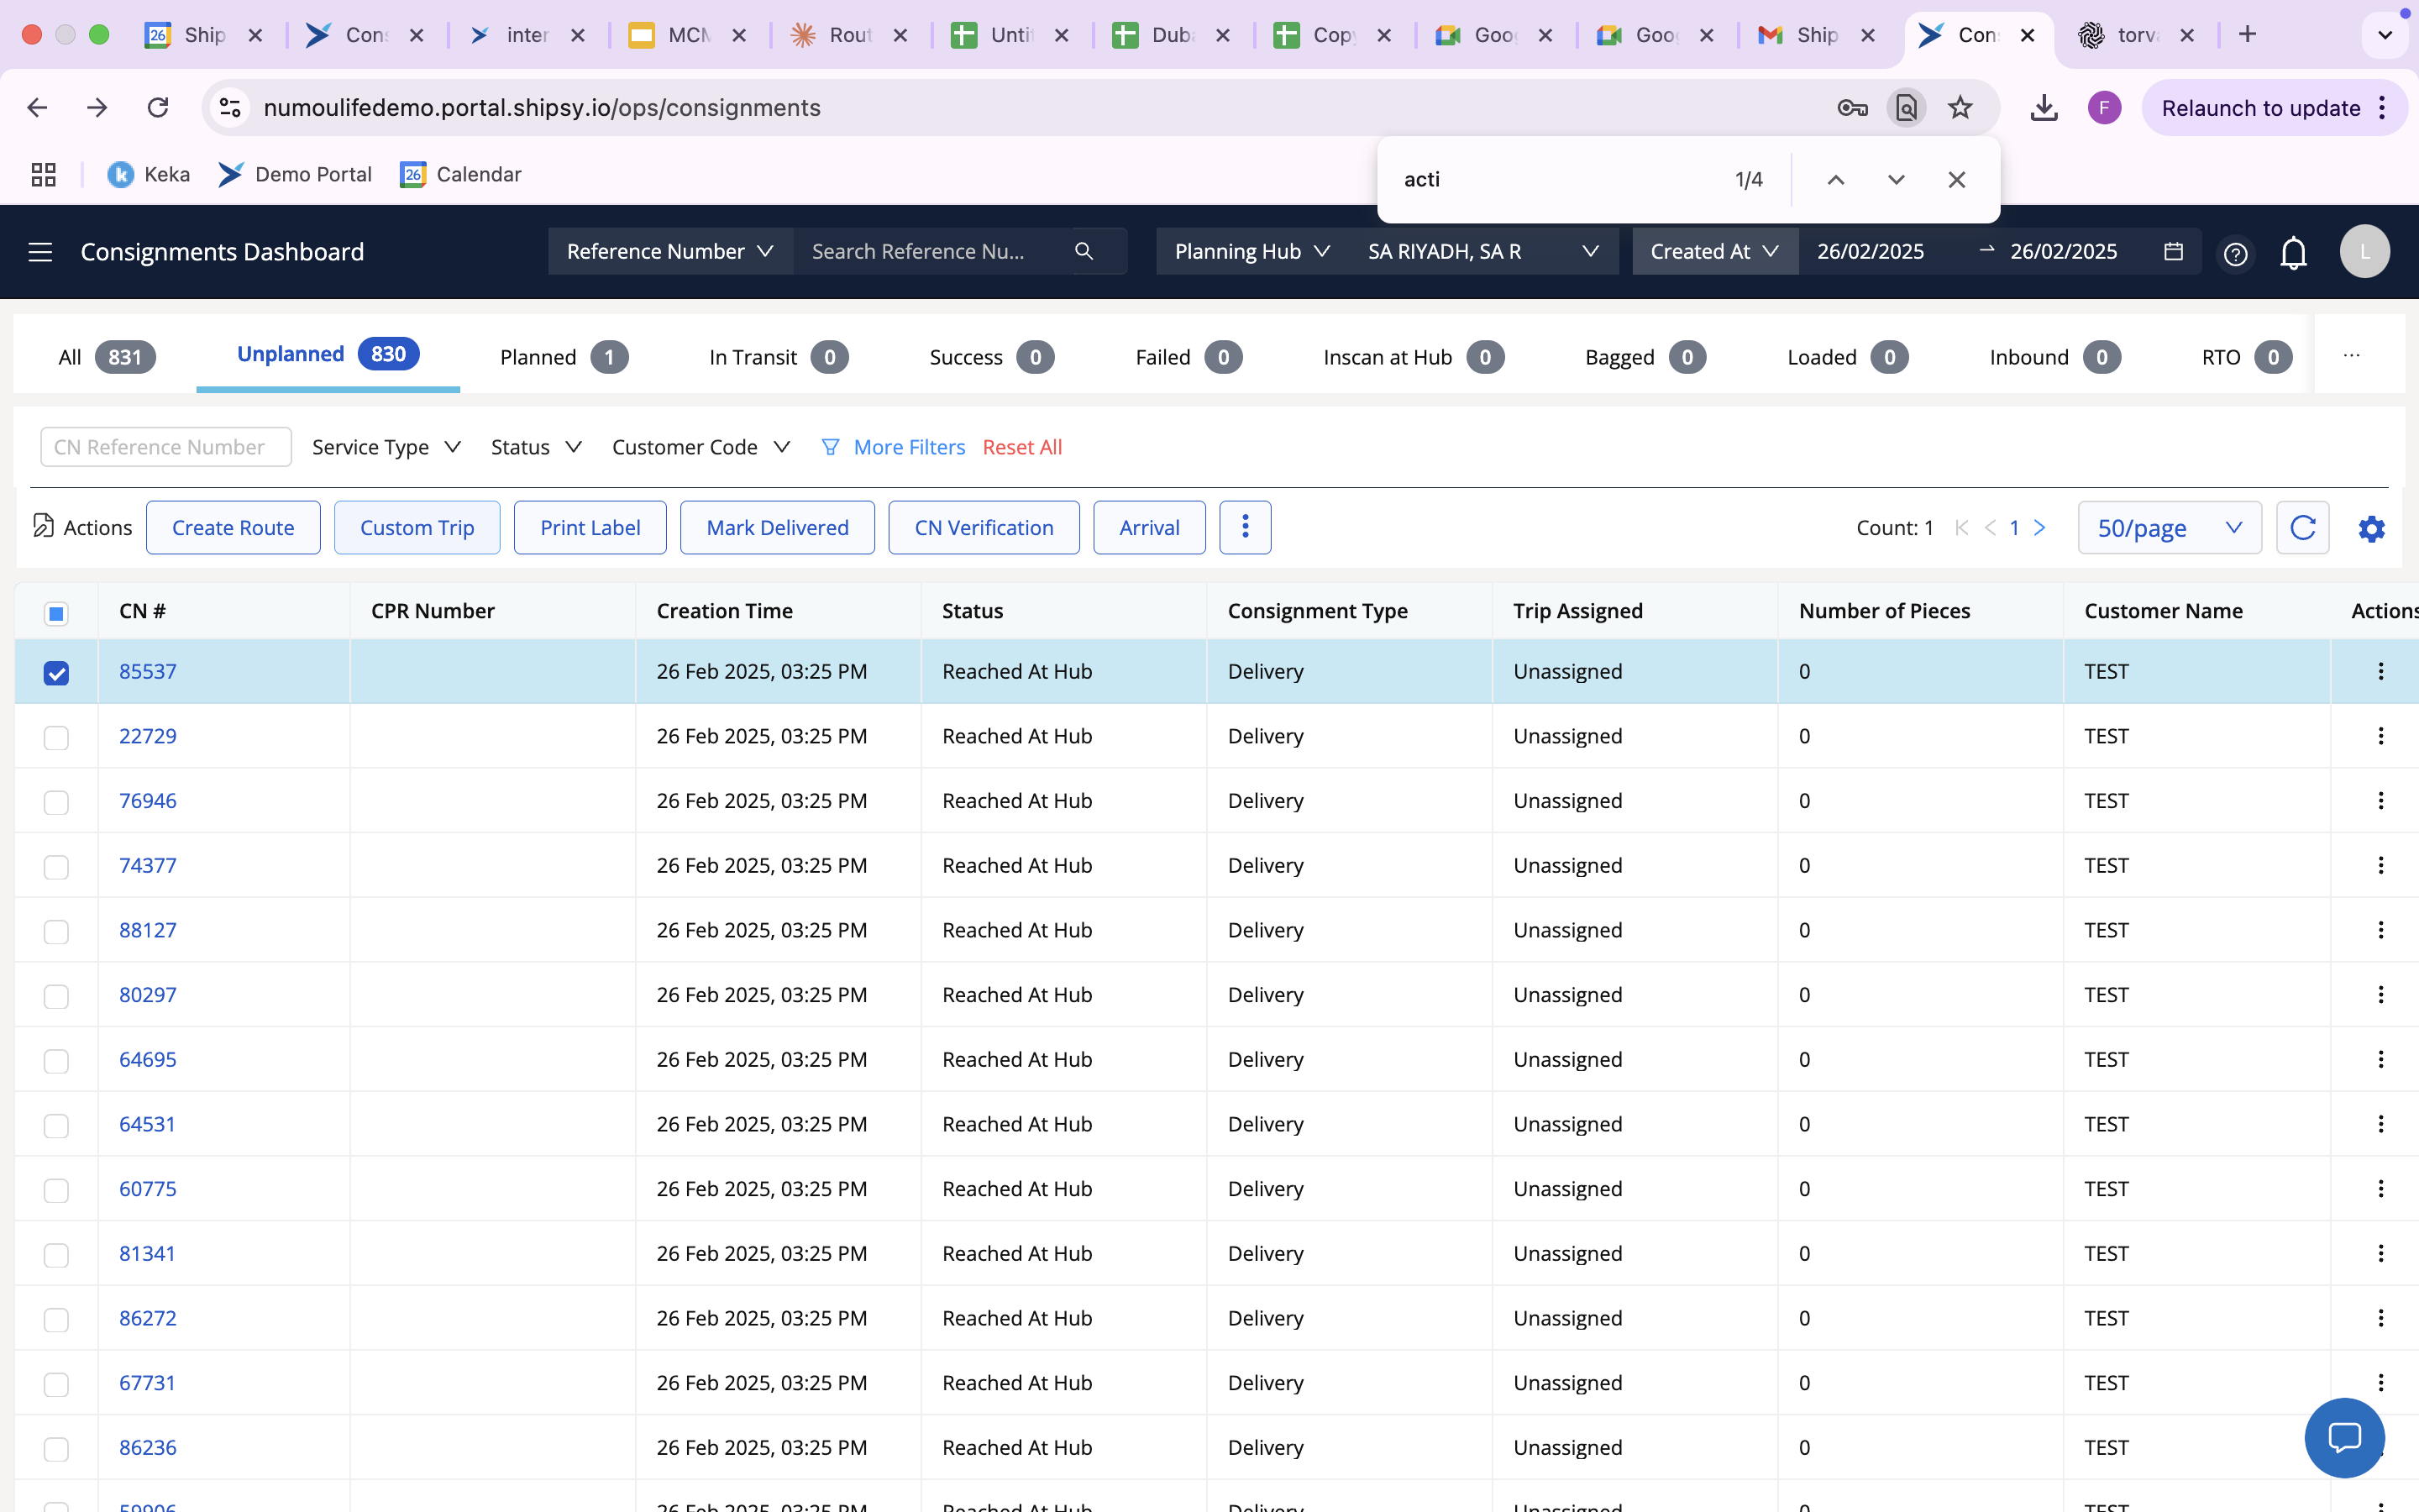Click the refresh table icon

click(x=2302, y=528)
